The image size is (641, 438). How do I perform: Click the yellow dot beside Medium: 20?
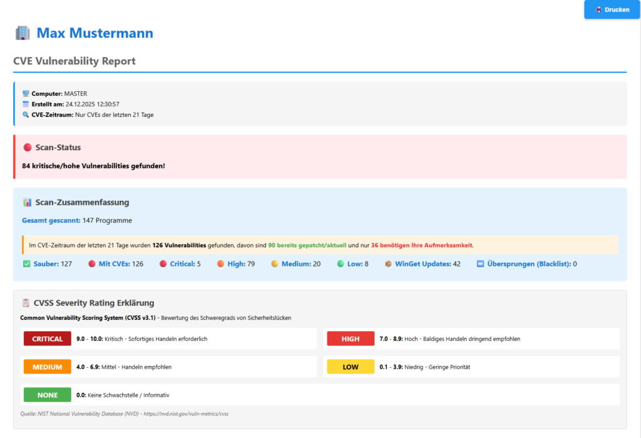coord(274,263)
